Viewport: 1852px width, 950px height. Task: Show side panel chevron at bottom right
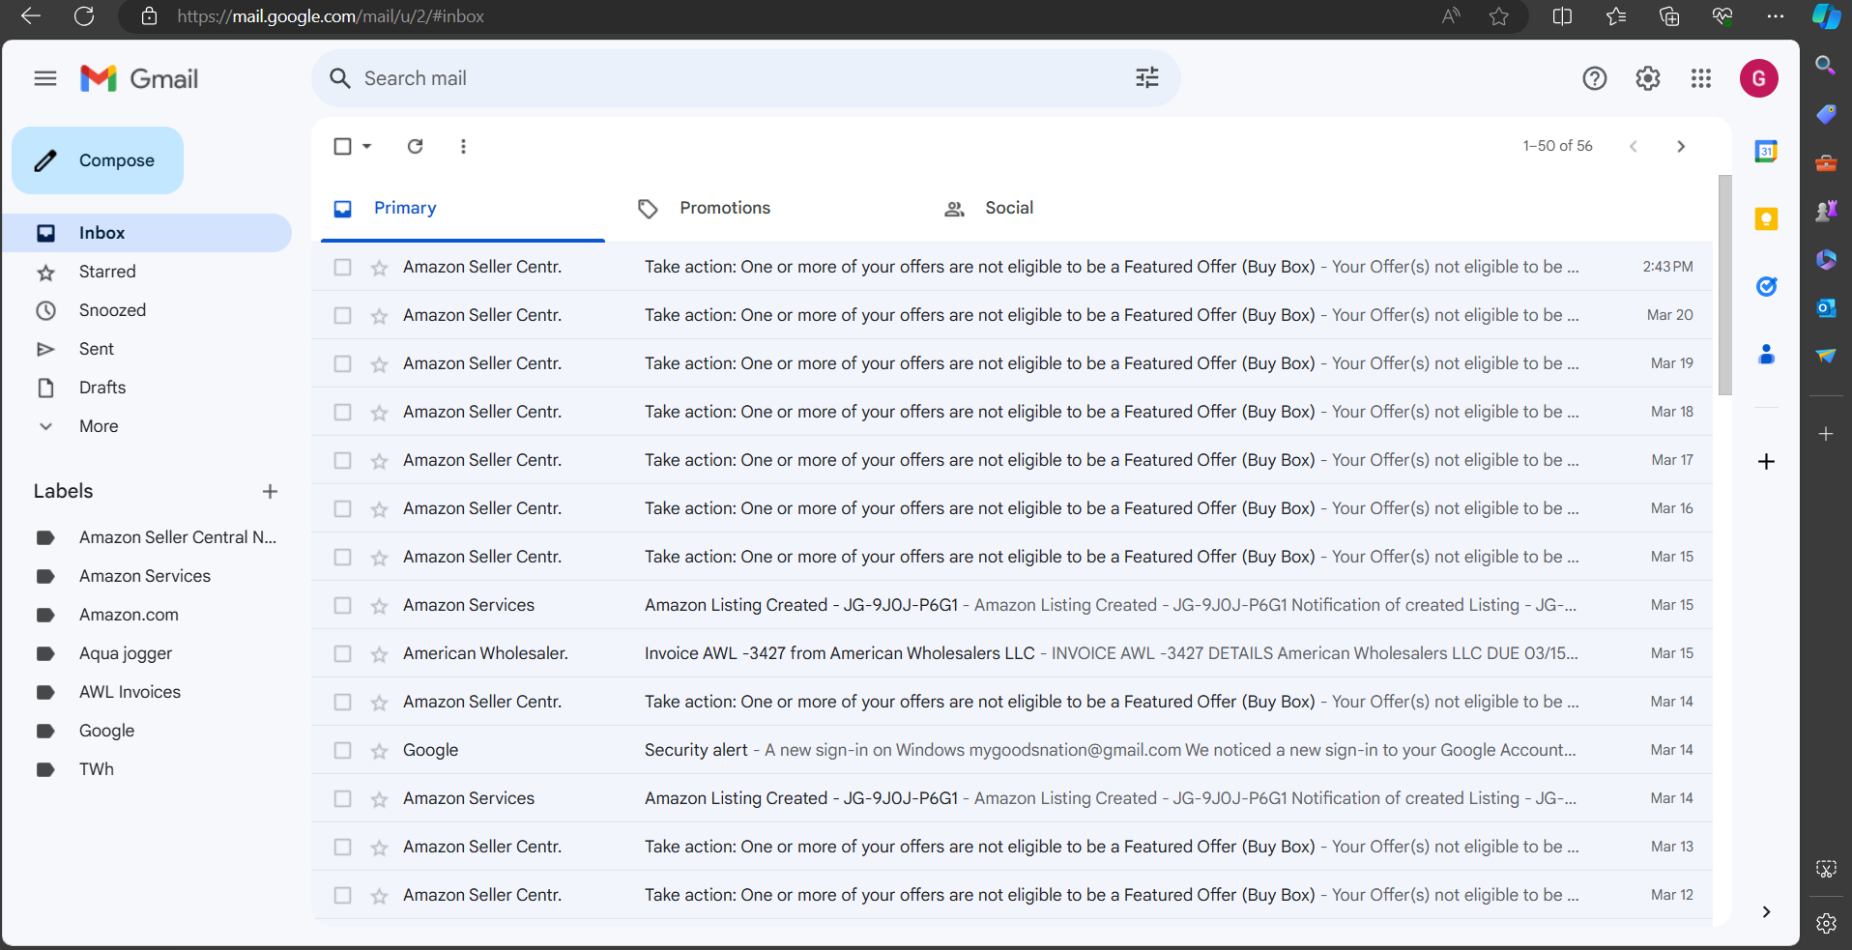1766,911
